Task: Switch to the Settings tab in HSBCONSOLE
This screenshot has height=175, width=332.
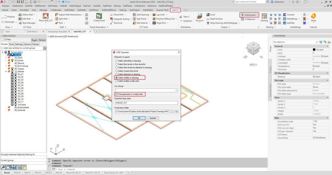Action: [x=18, y=44]
